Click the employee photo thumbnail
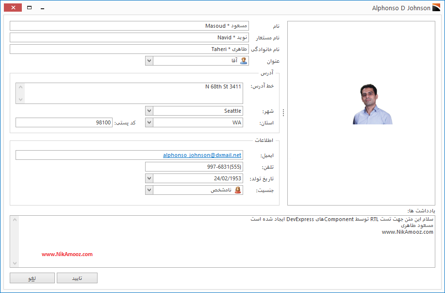 pyautogui.click(x=372, y=104)
